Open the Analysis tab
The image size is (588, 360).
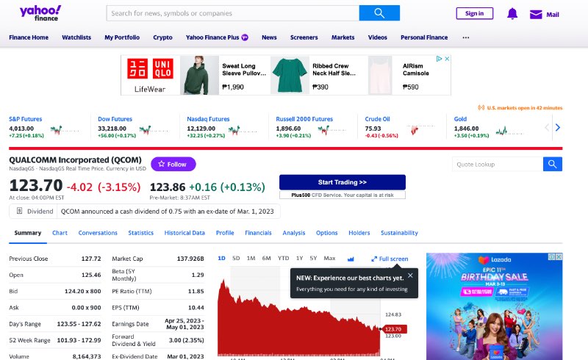pyautogui.click(x=293, y=233)
